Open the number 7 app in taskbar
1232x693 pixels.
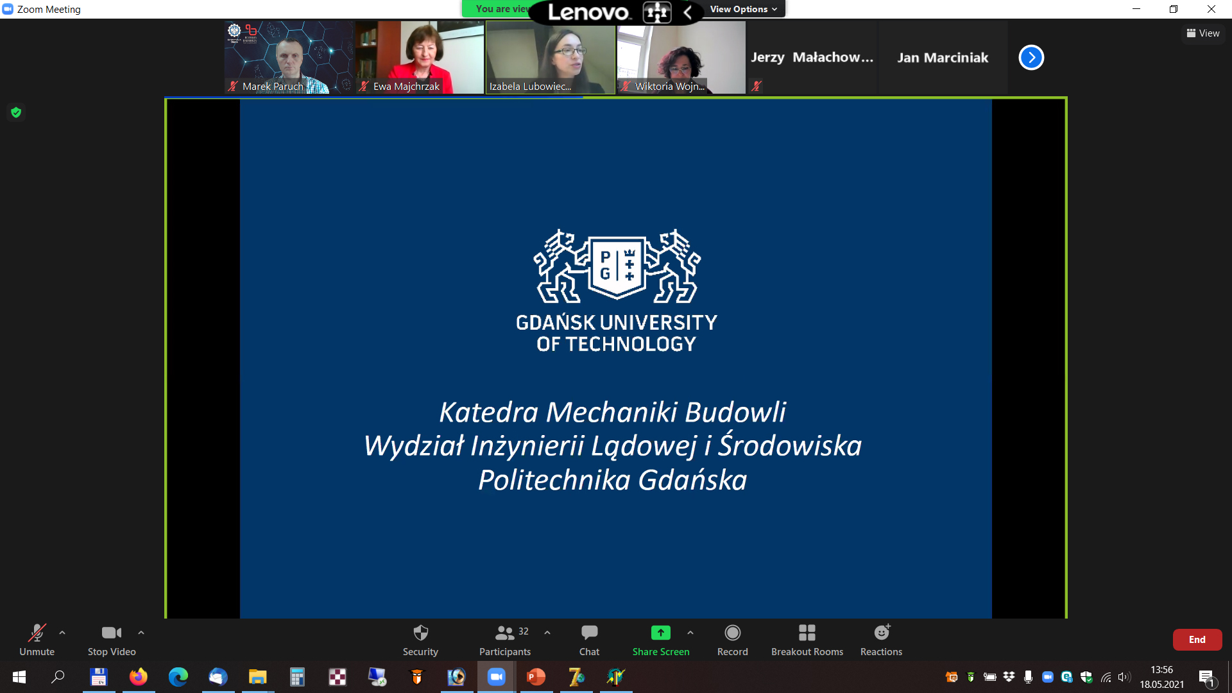point(576,677)
